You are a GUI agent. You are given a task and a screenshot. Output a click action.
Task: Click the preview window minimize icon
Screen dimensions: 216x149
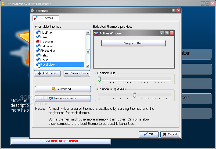coord(162,33)
